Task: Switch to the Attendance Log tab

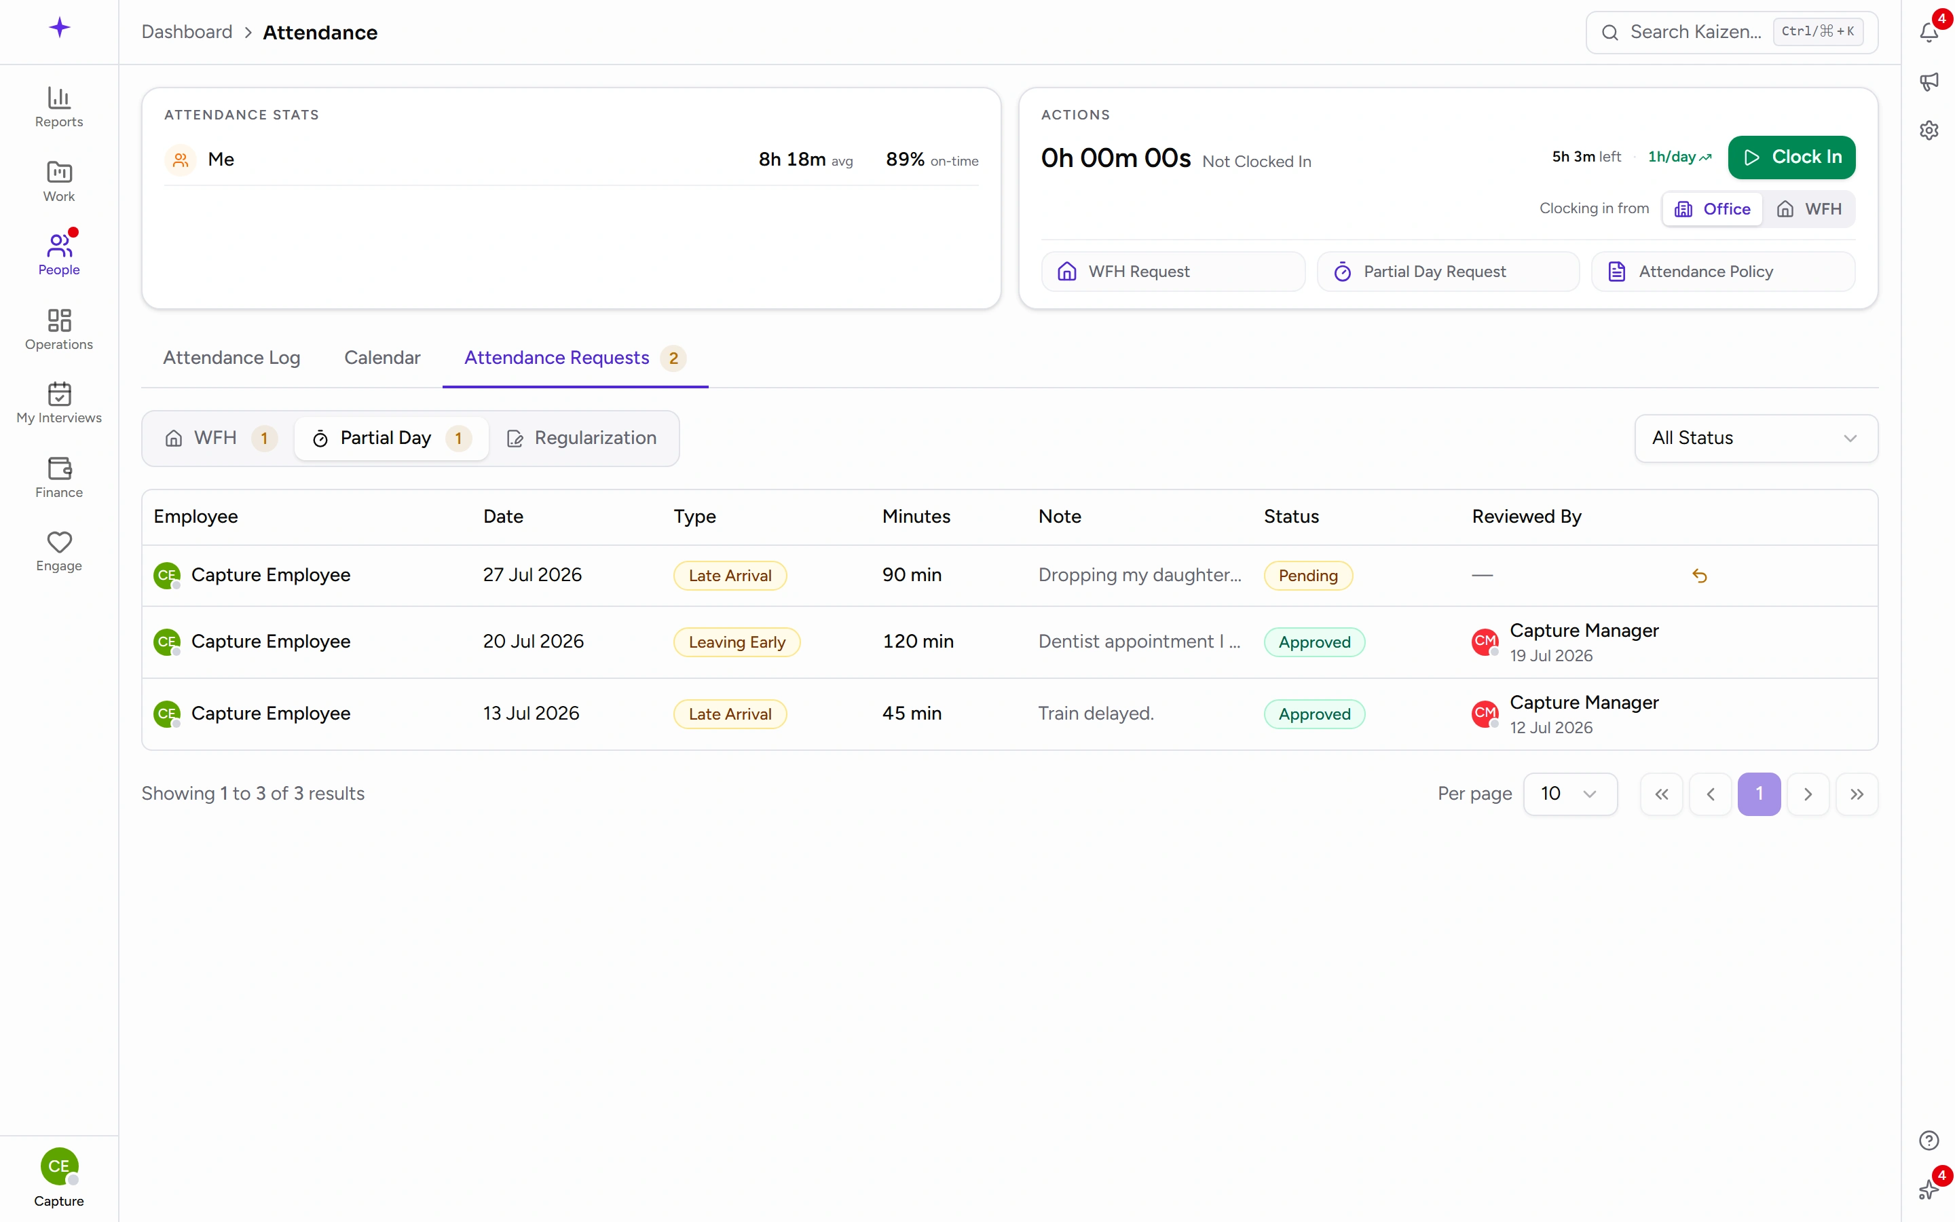Action: pyautogui.click(x=232, y=358)
